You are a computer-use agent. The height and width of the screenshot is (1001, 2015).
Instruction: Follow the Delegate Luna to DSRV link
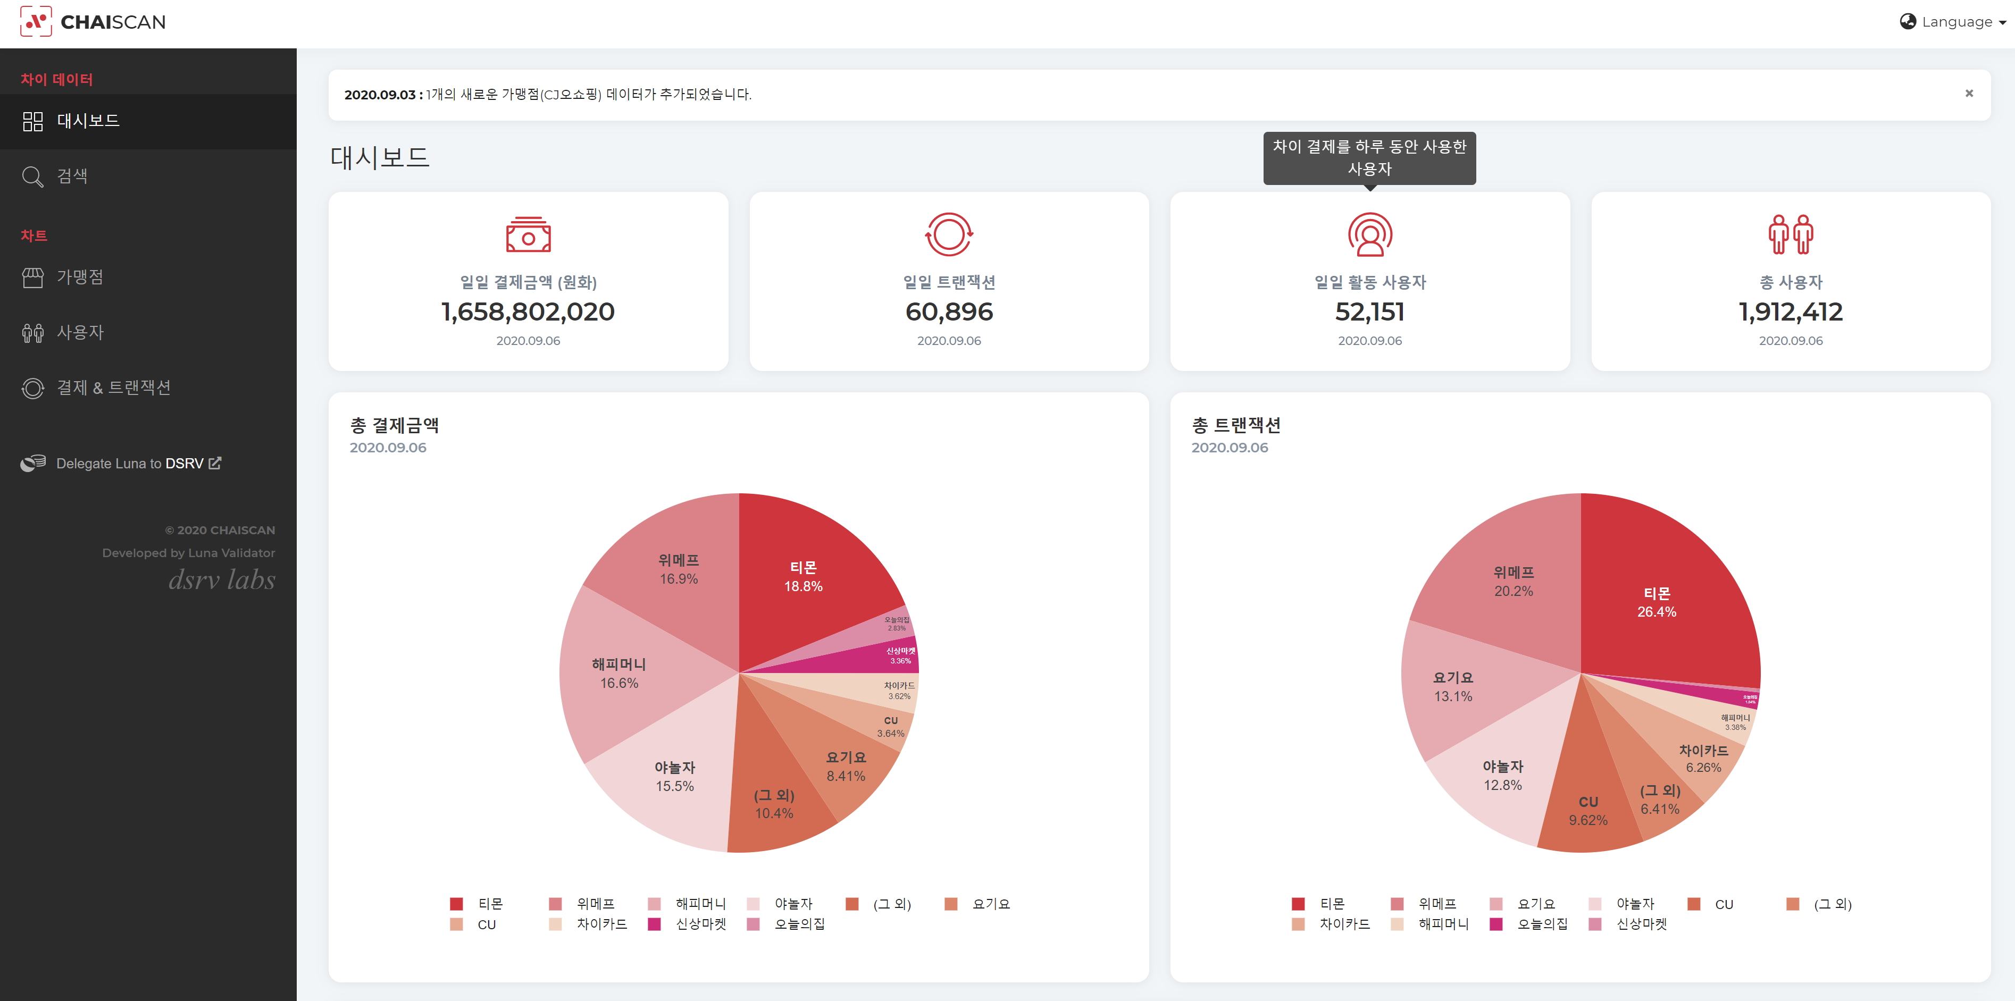pyautogui.click(x=138, y=463)
